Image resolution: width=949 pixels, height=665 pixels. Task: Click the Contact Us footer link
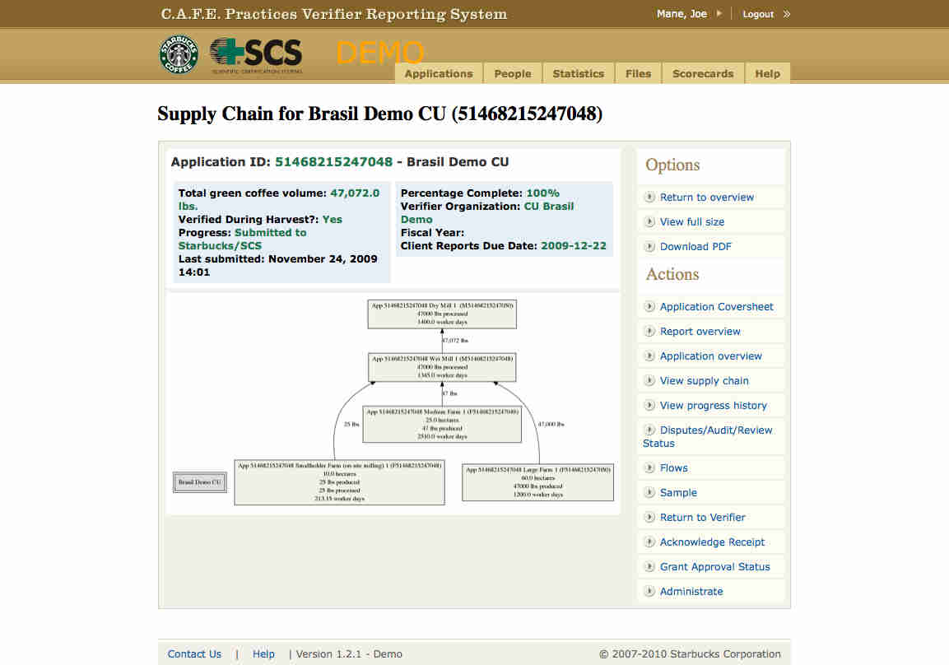194,654
